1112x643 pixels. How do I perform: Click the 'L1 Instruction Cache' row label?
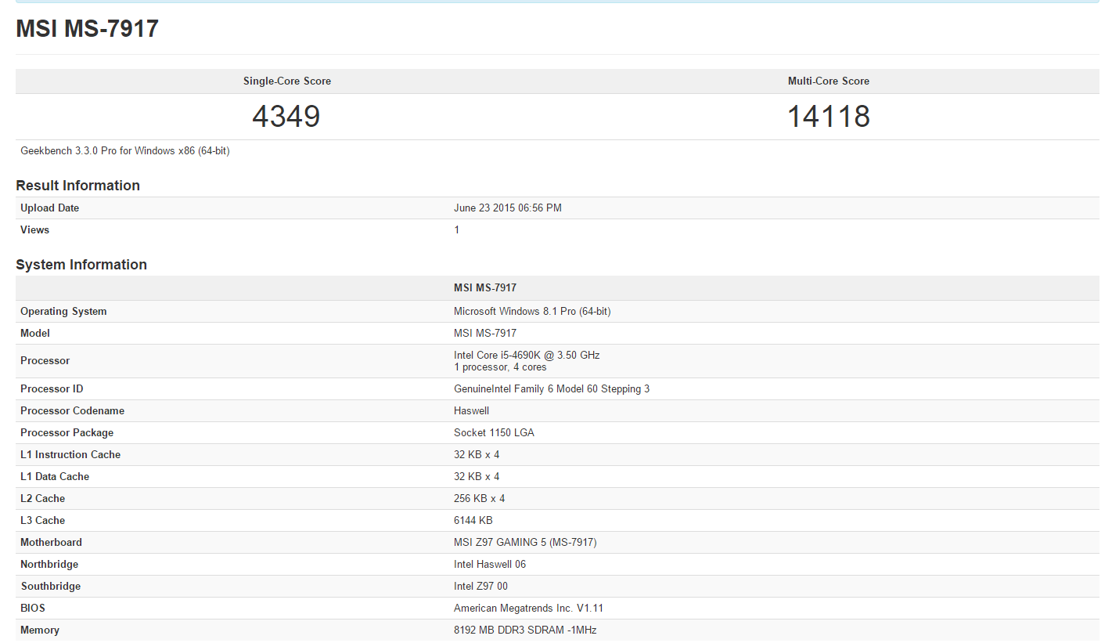(x=70, y=455)
